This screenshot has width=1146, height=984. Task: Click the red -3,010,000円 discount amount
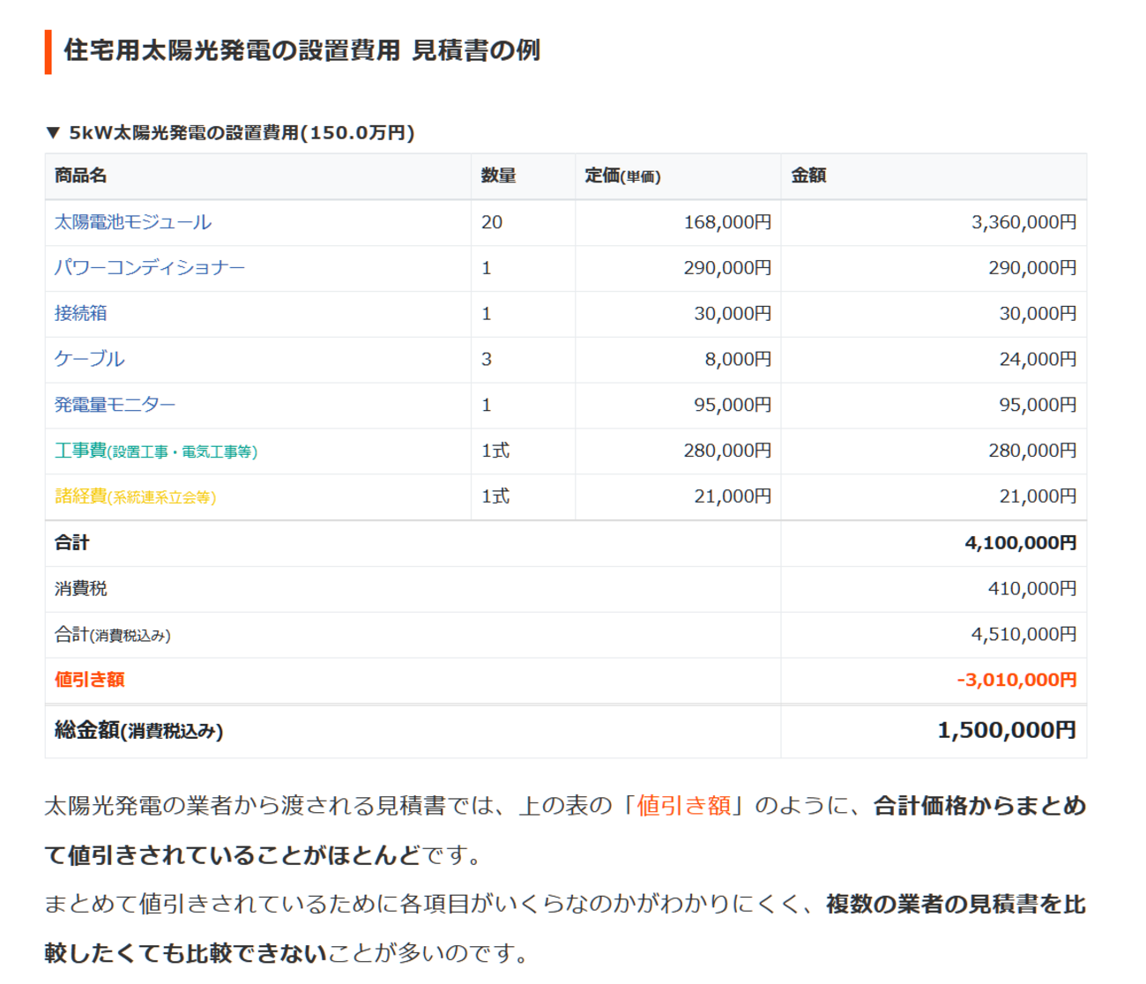click(1016, 681)
